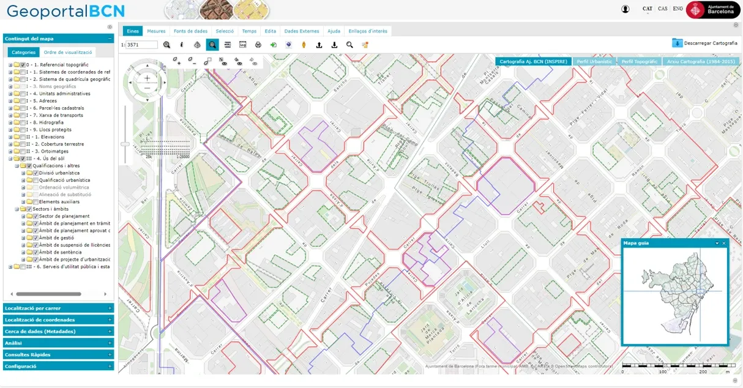Expand the Configuració panel
This screenshot has width=743, height=388.
click(x=58, y=366)
